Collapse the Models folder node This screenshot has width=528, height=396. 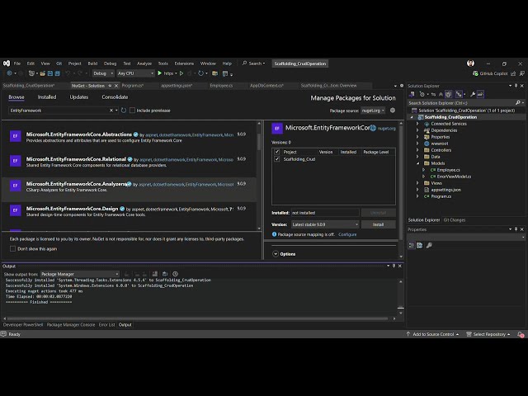[x=417, y=163]
